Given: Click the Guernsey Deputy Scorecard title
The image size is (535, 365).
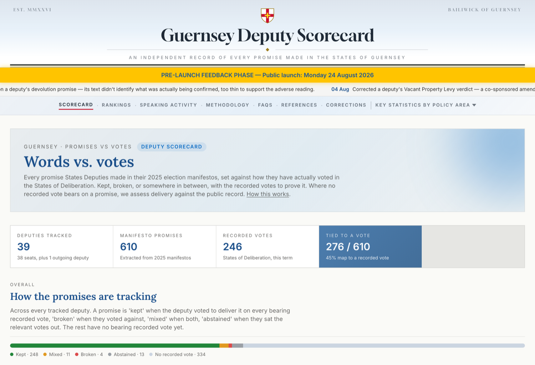Looking at the screenshot, I should click(x=267, y=36).
